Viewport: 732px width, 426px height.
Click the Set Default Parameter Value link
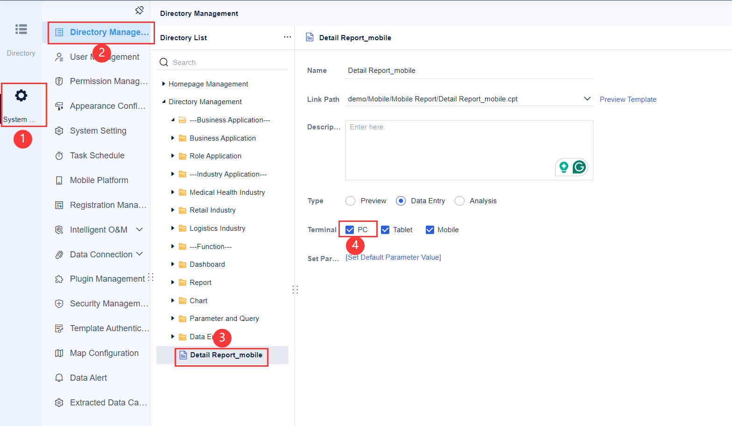tap(393, 257)
